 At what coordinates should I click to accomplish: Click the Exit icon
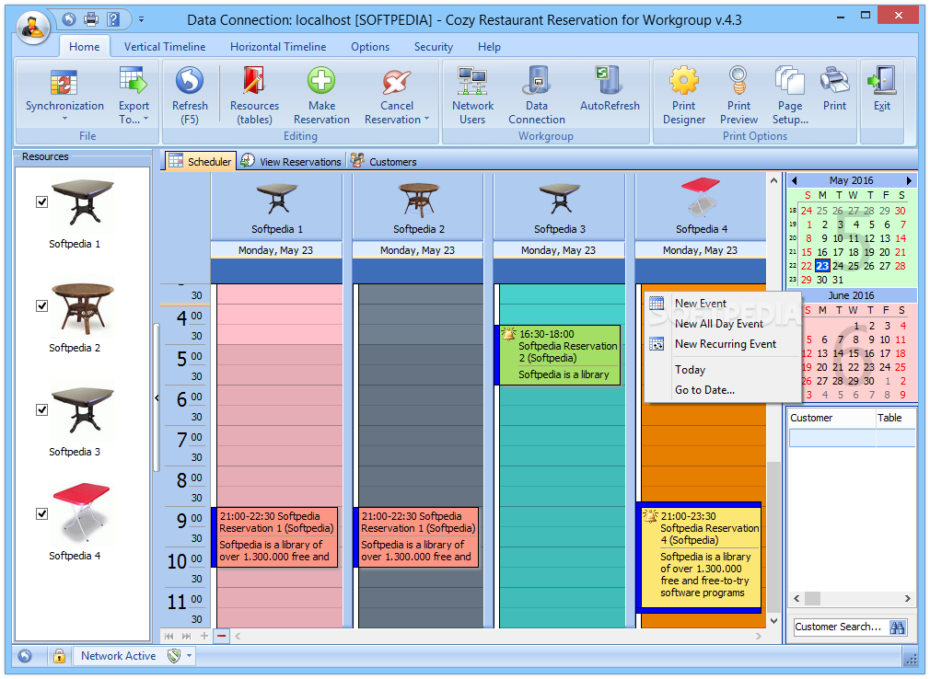click(x=882, y=80)
